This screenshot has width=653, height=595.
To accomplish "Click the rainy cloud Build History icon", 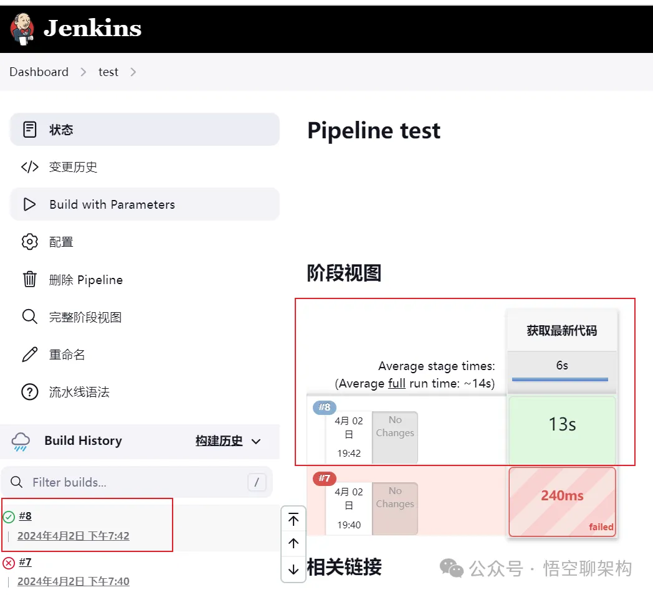I will tap(21, 441).
